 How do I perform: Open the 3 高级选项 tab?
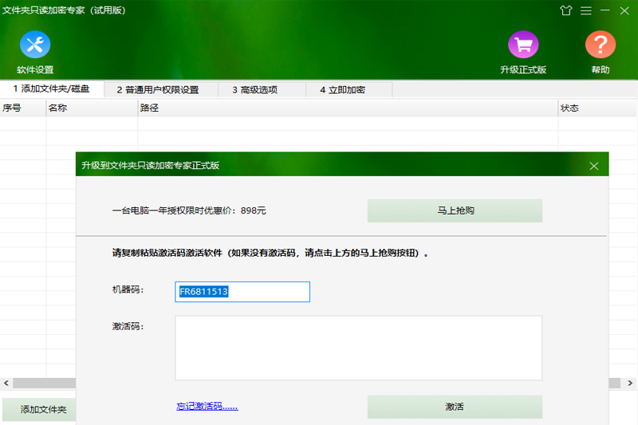click(262, 89)
